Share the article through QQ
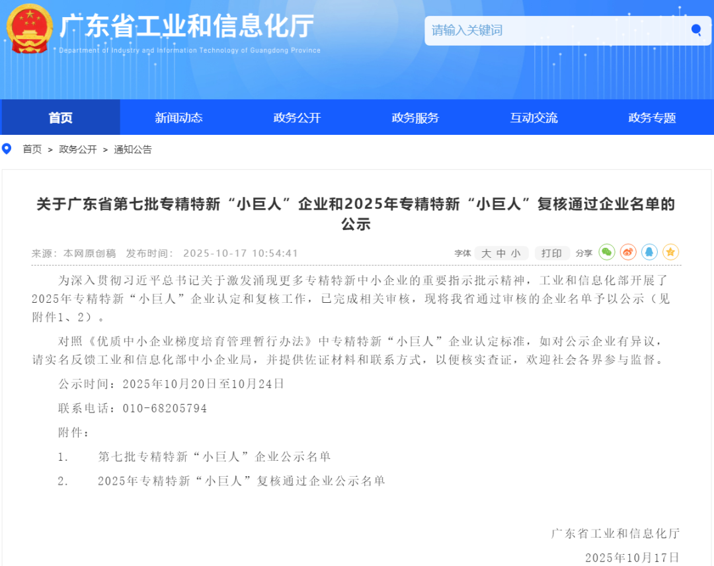This screenshot has height=566, width=714. [650, 252]
